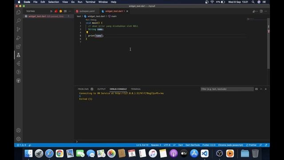Open editor more actions ellipsis
Viewport: 284px width, 160px height.
pyautogui.click(x=266, y=11)
